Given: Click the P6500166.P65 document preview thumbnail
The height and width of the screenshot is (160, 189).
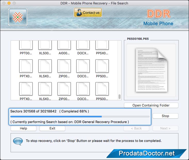Looking at the screenshot, I should click(x=151, y=70).
